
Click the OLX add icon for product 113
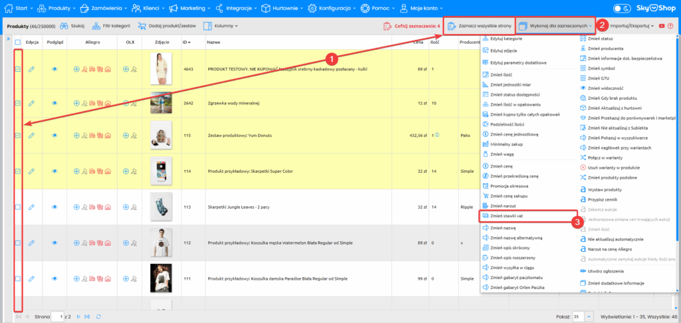[x=126, y=206]
